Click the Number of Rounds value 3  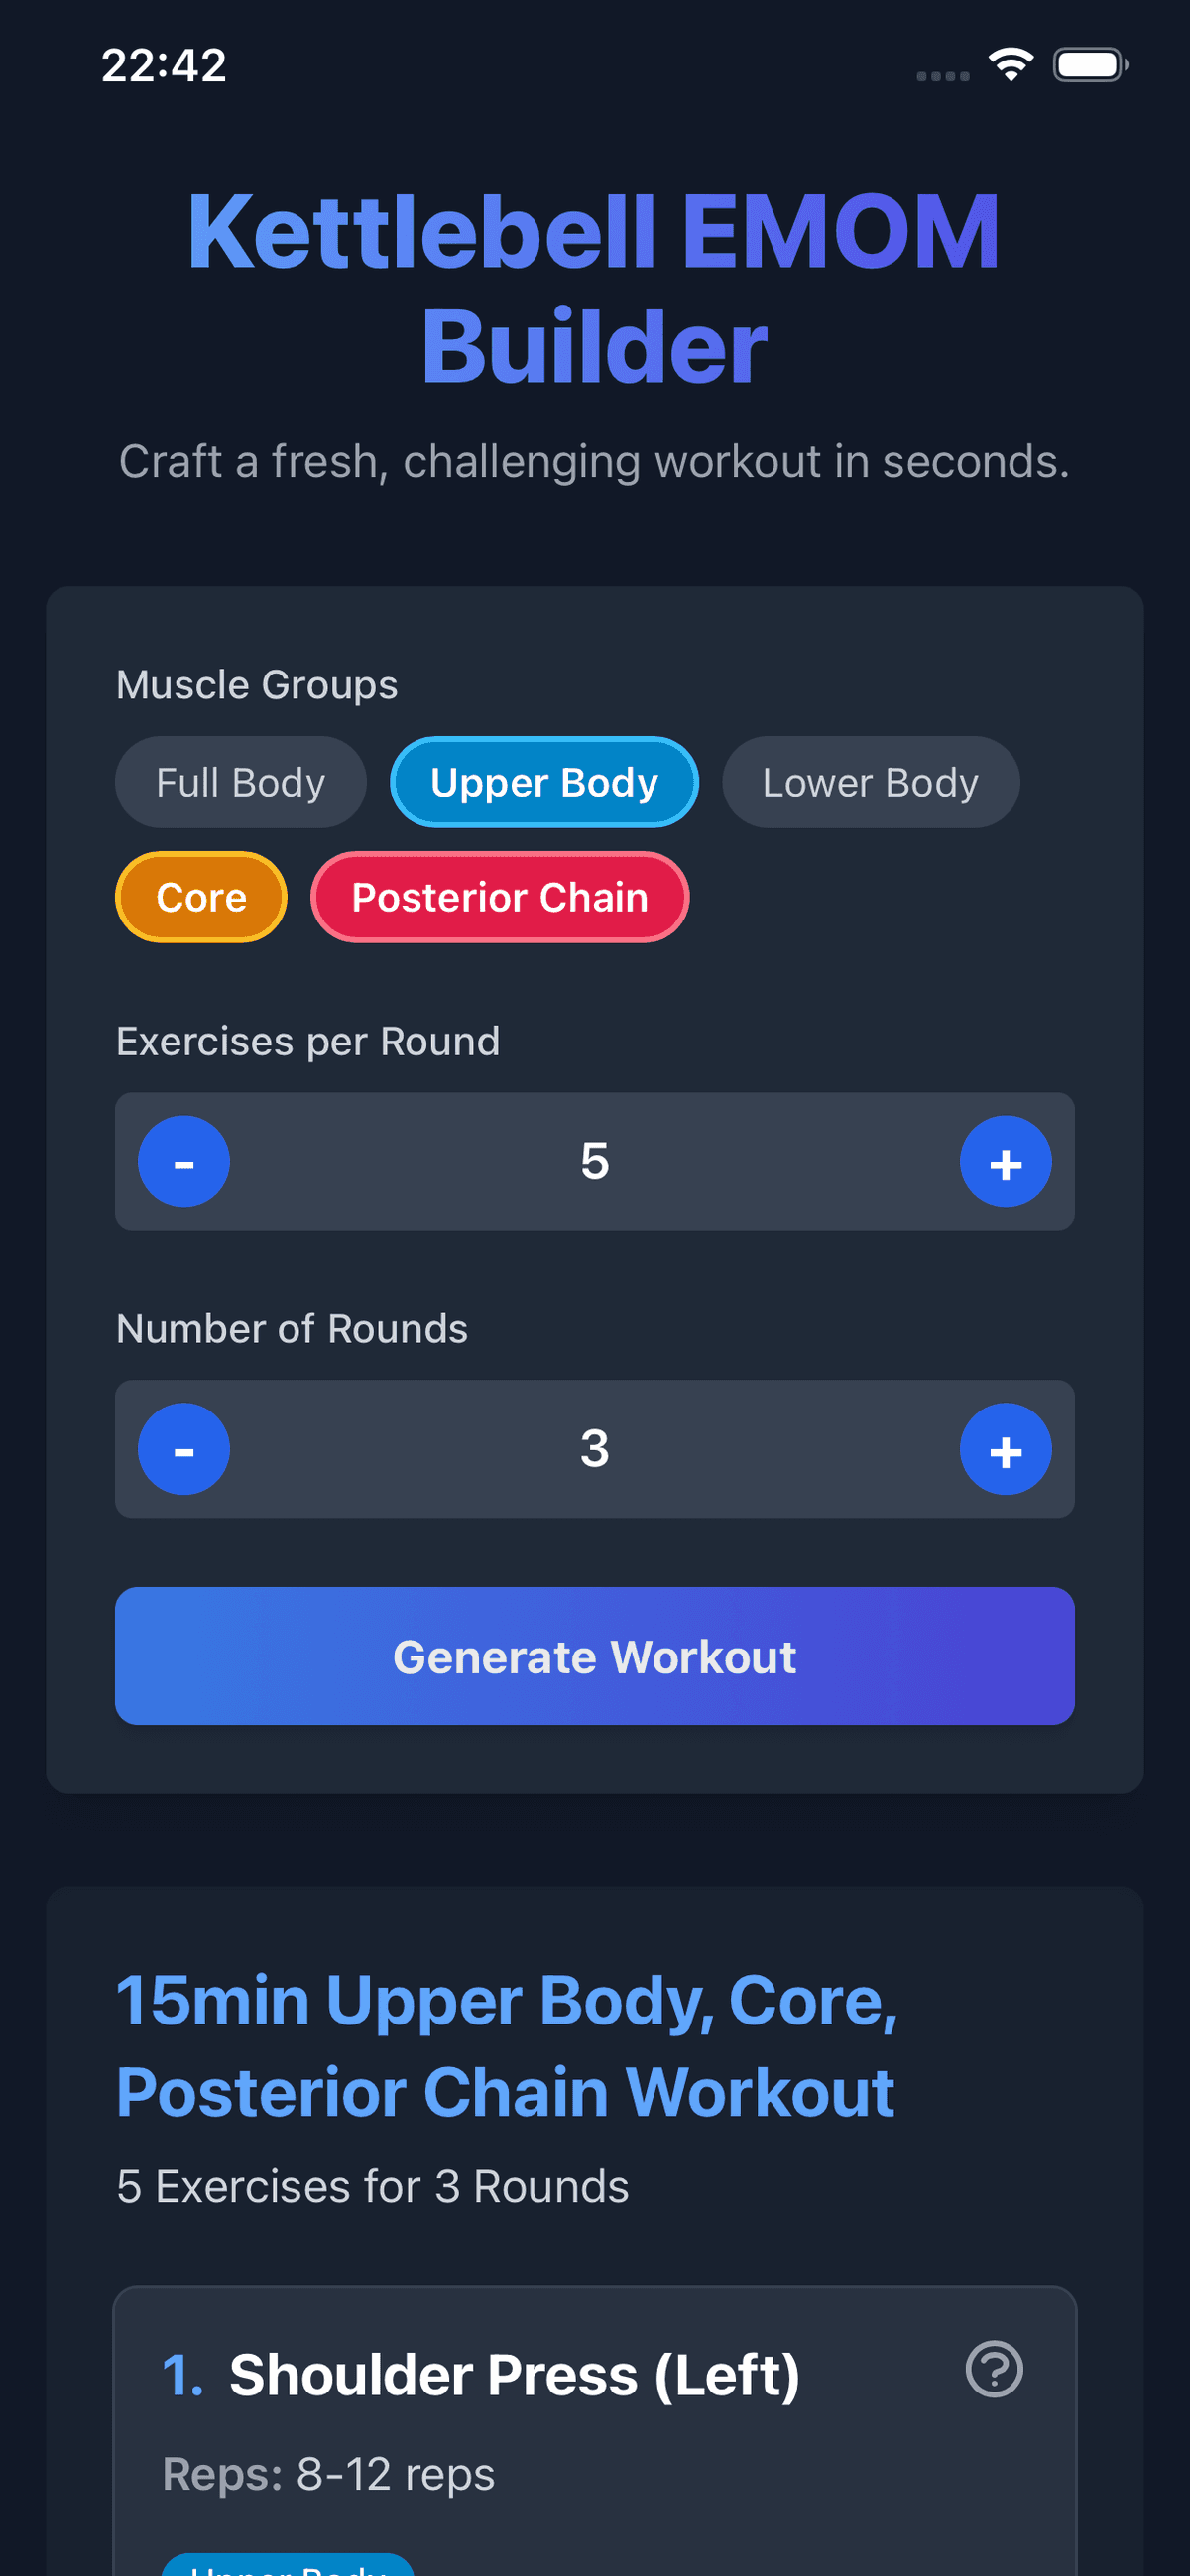[595, 1449]
